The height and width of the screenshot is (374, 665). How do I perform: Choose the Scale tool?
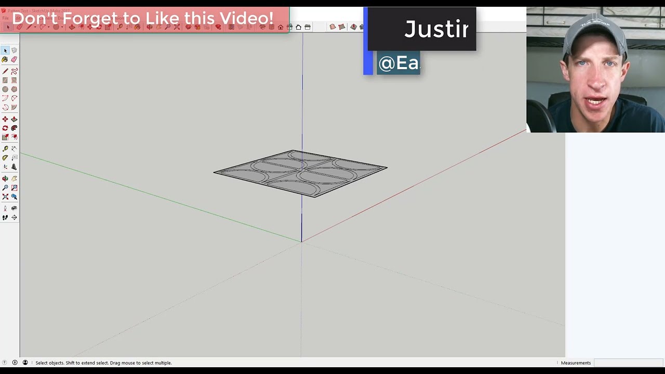pyautogui.click(x=5, y=137)
